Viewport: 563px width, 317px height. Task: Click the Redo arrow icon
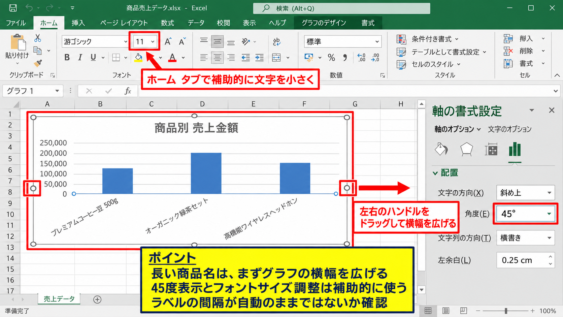[49, 8]
